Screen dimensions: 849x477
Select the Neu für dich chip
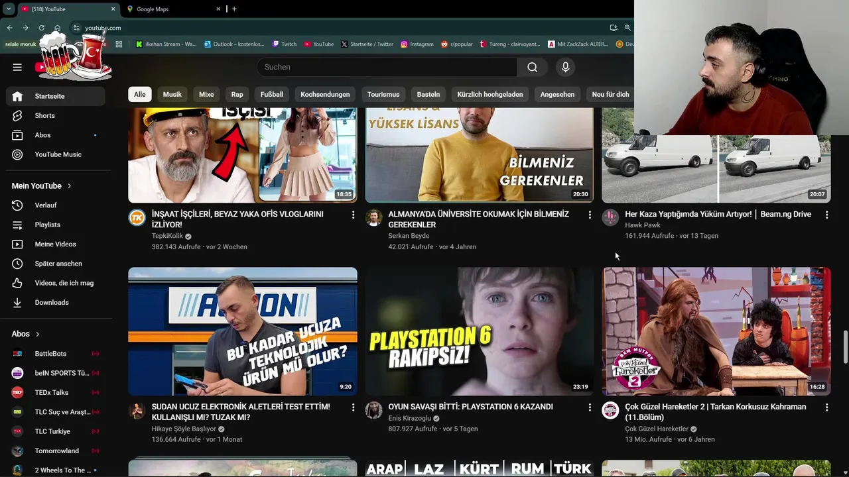point(610,94)
